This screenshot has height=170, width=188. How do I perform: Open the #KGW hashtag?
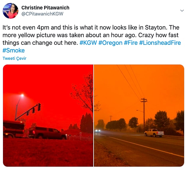[88, 43]
